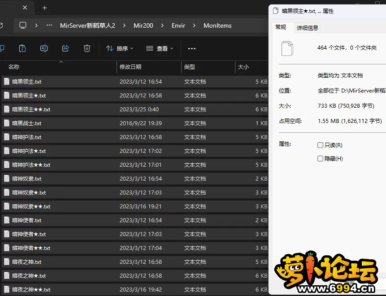Click date 2023/3/25 0:40 cell
Image resolution: width=386 pixels, height=296 pixels.
(139, 109)
